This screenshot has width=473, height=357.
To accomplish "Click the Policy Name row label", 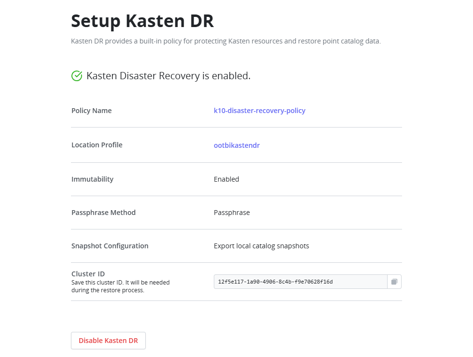I will tap(91, 111).
